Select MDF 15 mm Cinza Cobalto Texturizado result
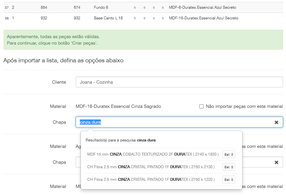This screenshot has height=195, width=286. pyautogui.click(x=153, y=154)
